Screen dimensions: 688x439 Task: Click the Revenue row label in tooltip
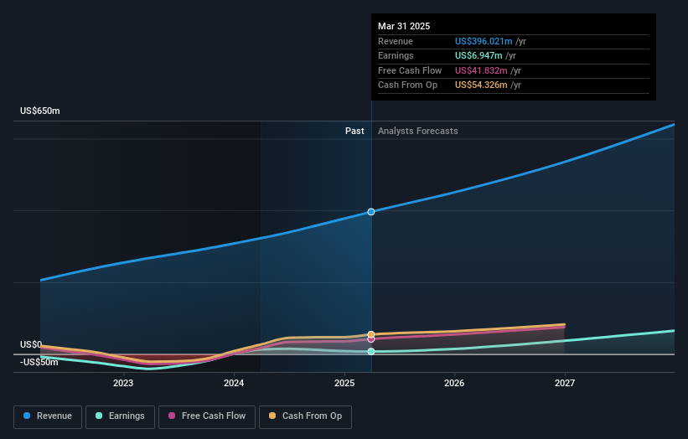(x=396, y=41)
